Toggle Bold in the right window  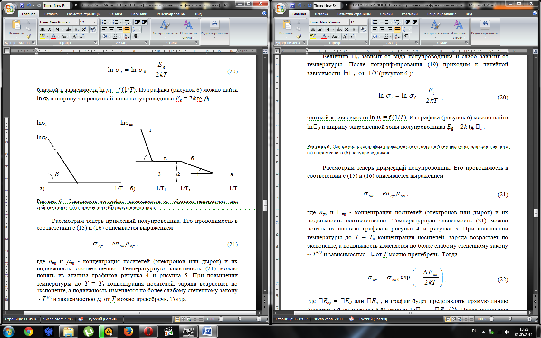click(313, 29)
